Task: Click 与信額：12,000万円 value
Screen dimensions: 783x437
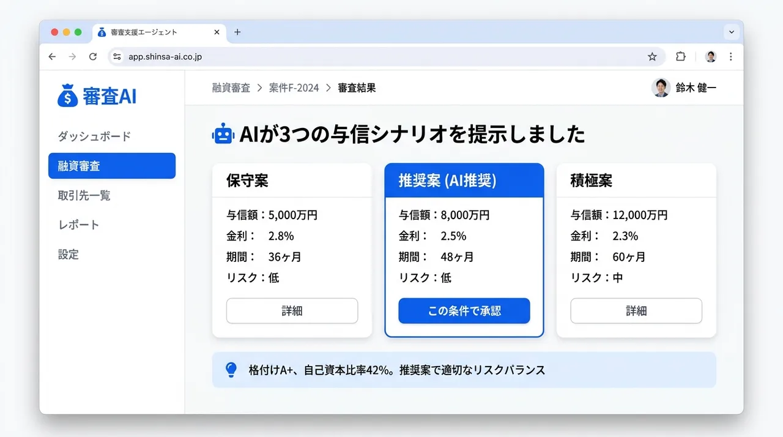Action: (619, 215)
